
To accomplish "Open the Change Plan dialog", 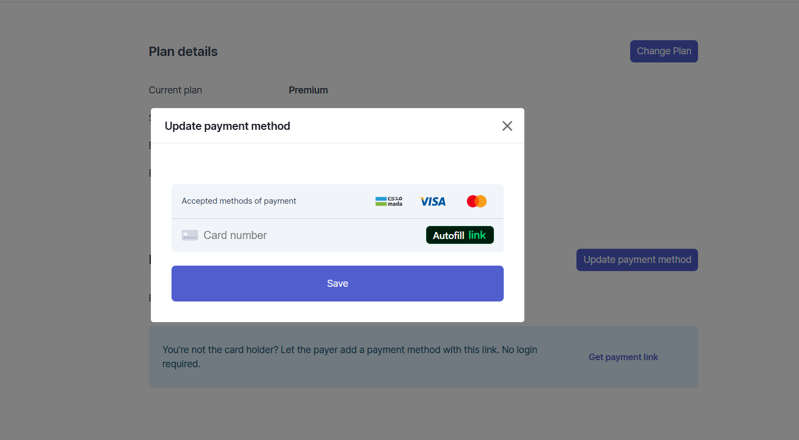I will tap(663, 51).
